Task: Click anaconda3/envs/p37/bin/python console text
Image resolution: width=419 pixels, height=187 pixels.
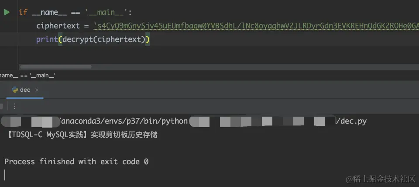Action: [124, 121]
